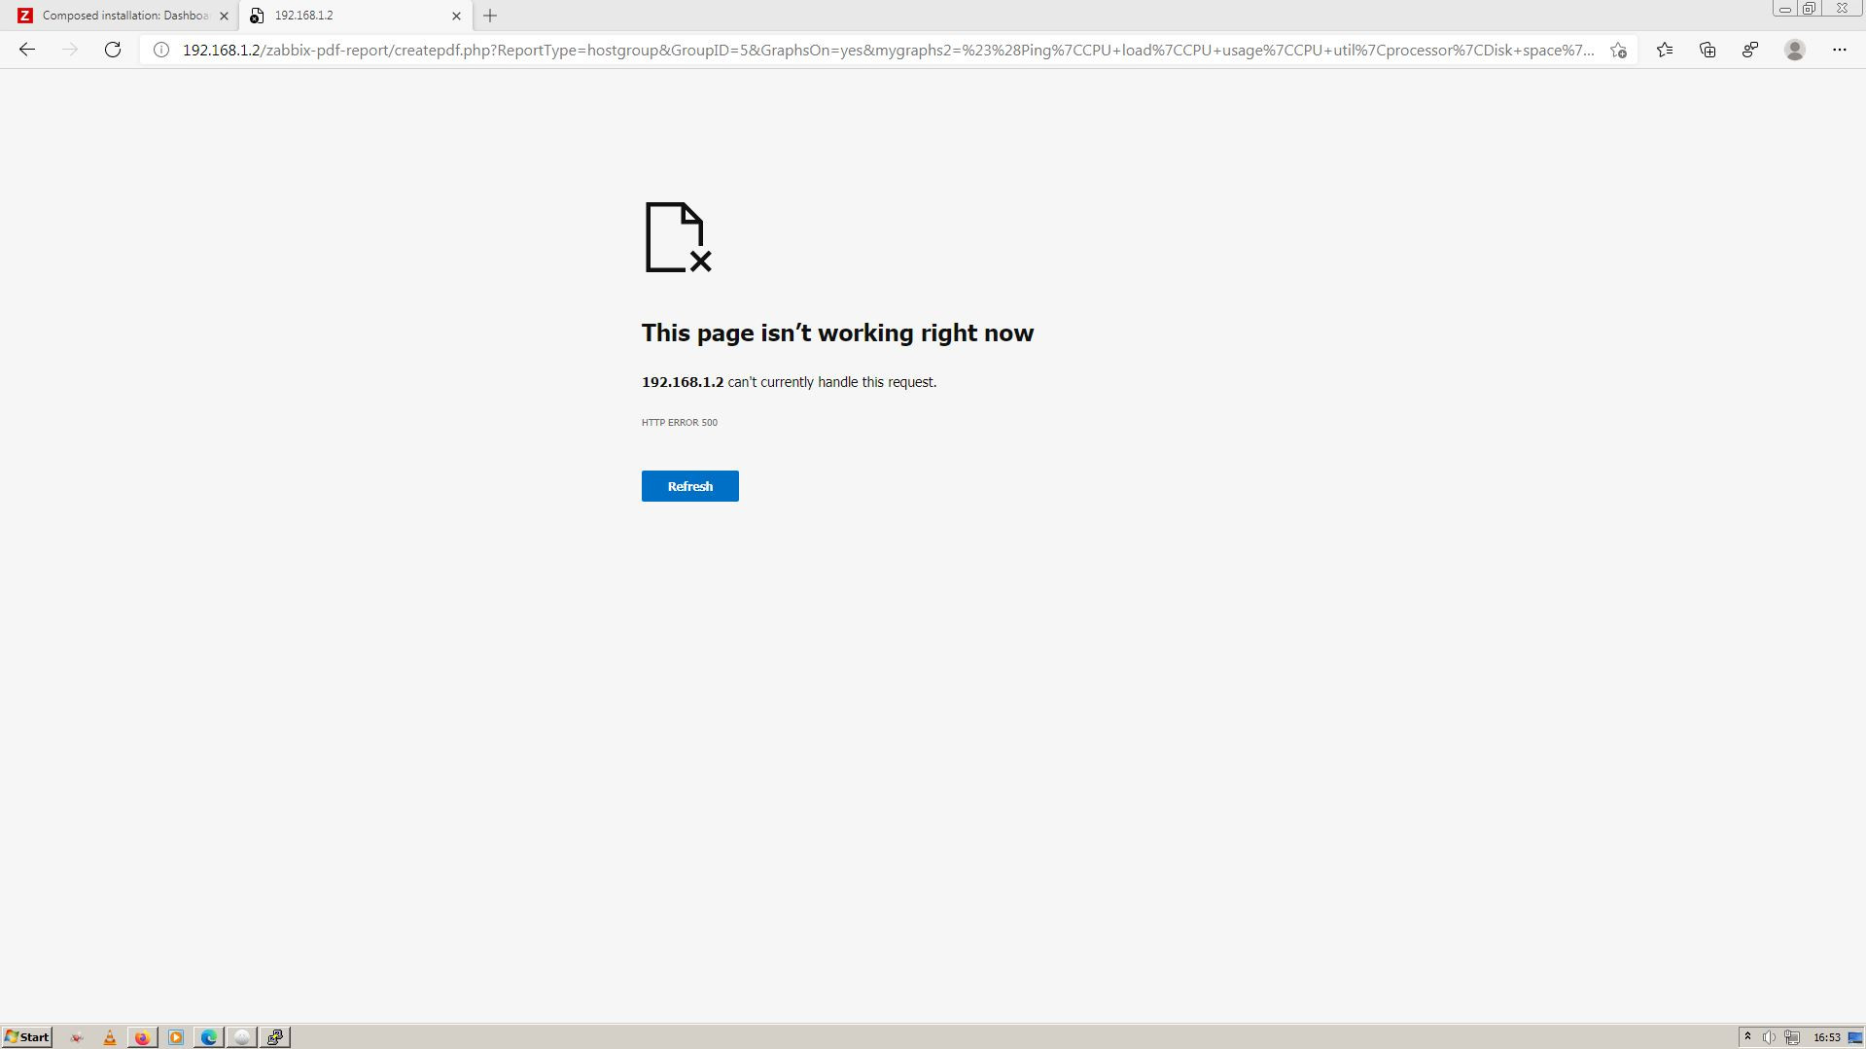The height and width of the screenshot is (1049, 1866).
Task: Open the feedback icon in the toolbar
Action: click(x=1750, y=50)
